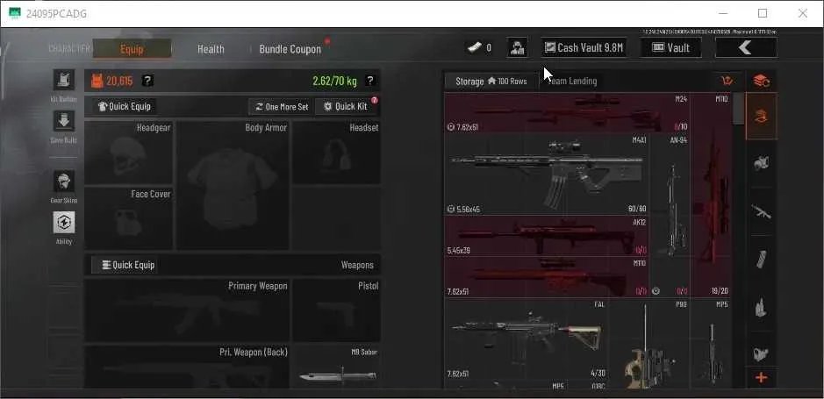
Task: Open the Cash Vault 9.8M button
Action: (584, 47)
